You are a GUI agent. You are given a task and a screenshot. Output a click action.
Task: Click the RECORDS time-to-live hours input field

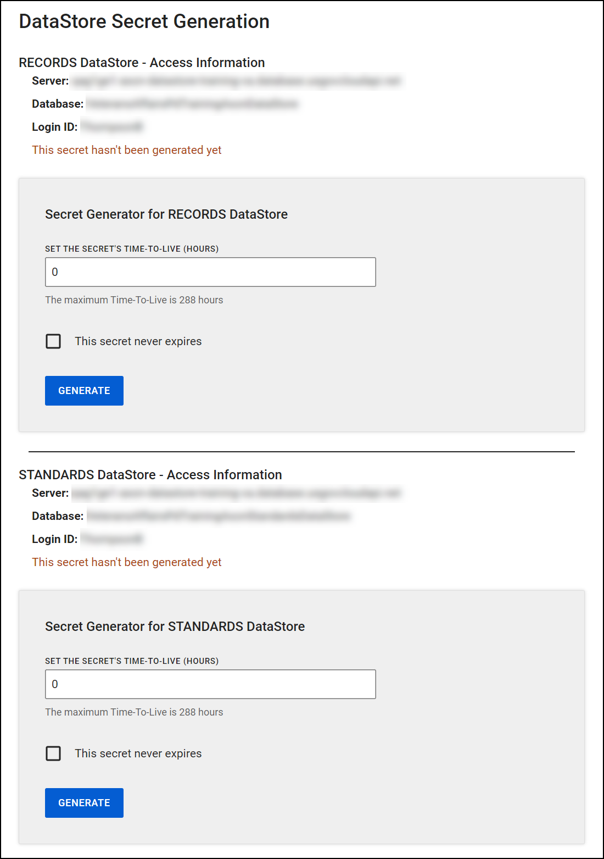210,272
